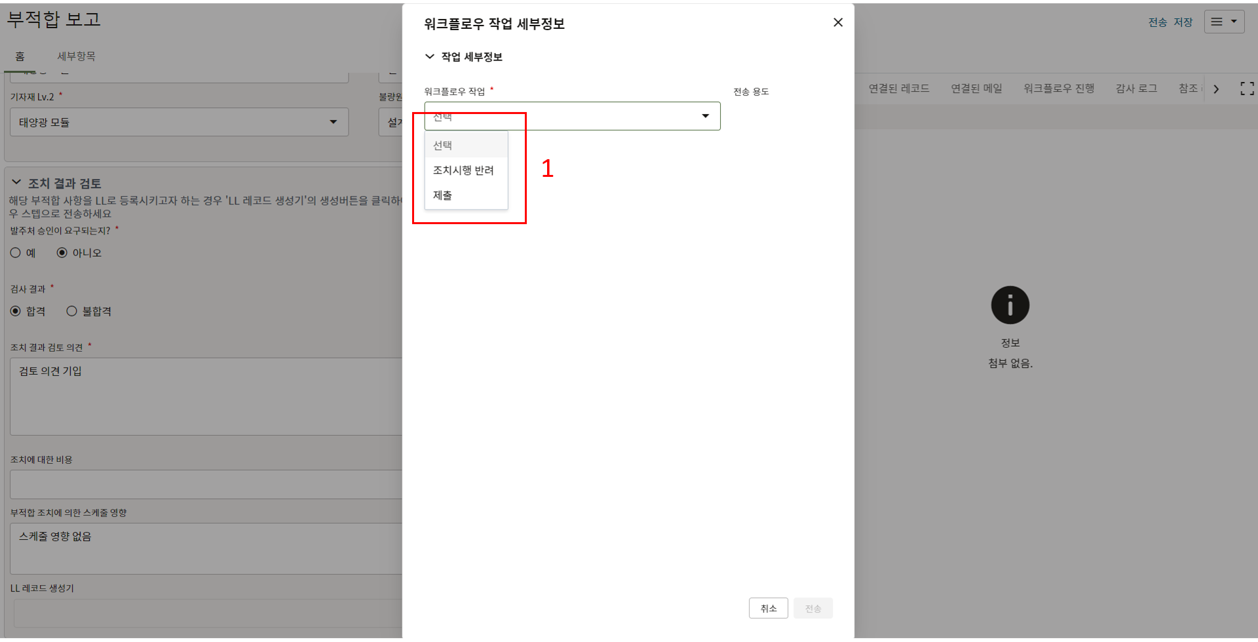
Task: Choose 불합격 inspection result
Action: [x=72, y=311]
